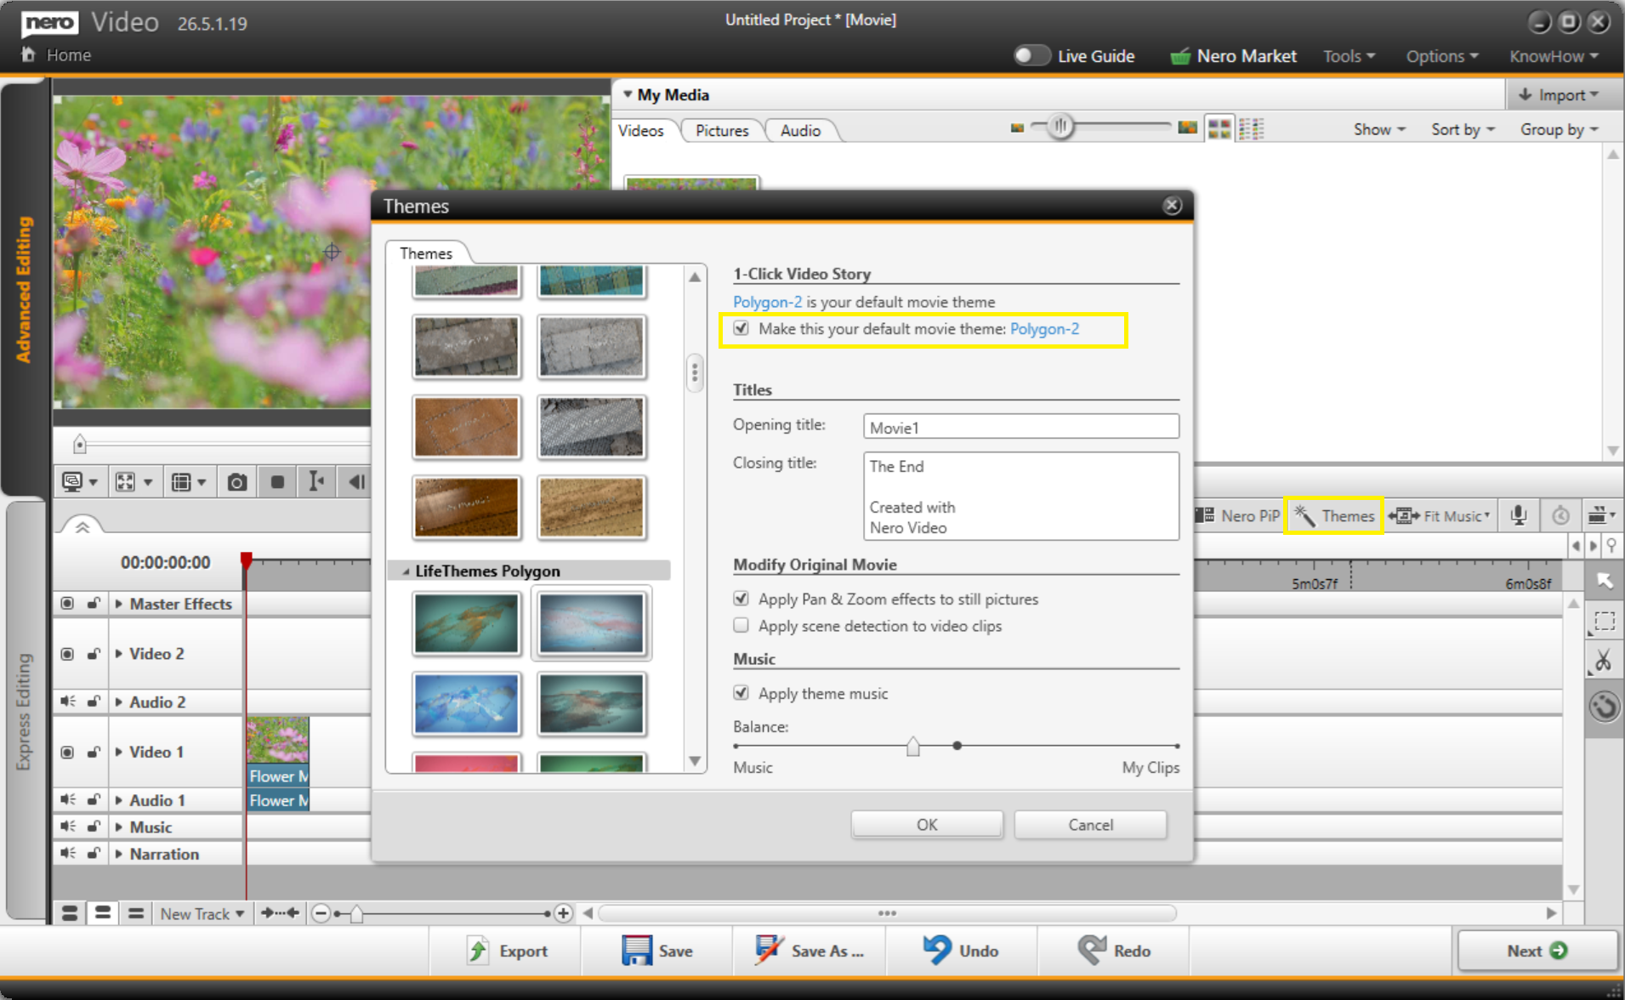Viewport: 1625px width, 1000px height.
Task: Click timeline zoom in plus icon
Action: click(563, 913)
